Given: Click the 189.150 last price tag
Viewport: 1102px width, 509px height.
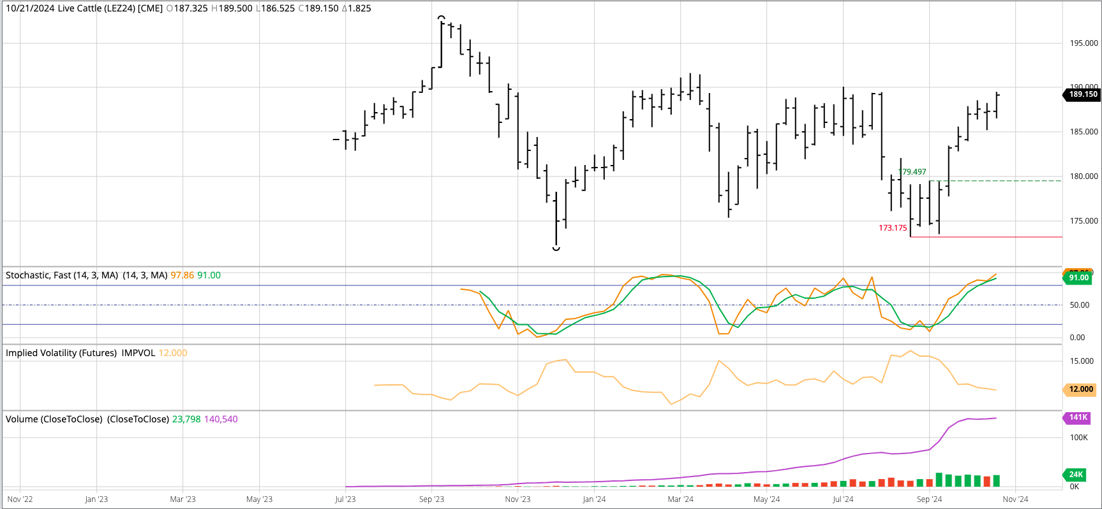Looking at the screenshot, I should tap(1083, 94).
